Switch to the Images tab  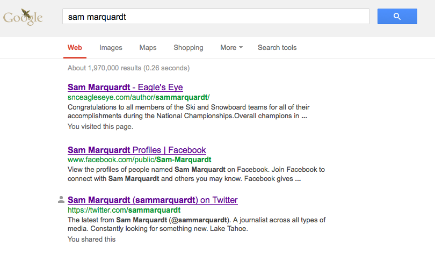(x=111, y=47)
